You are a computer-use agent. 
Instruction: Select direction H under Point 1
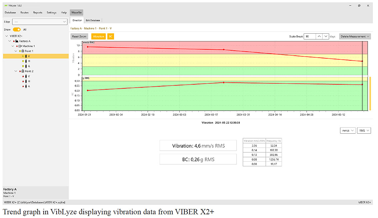click(x=29, y=61)
